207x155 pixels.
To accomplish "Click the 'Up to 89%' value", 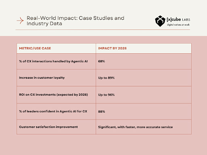I will coord(106,78).
